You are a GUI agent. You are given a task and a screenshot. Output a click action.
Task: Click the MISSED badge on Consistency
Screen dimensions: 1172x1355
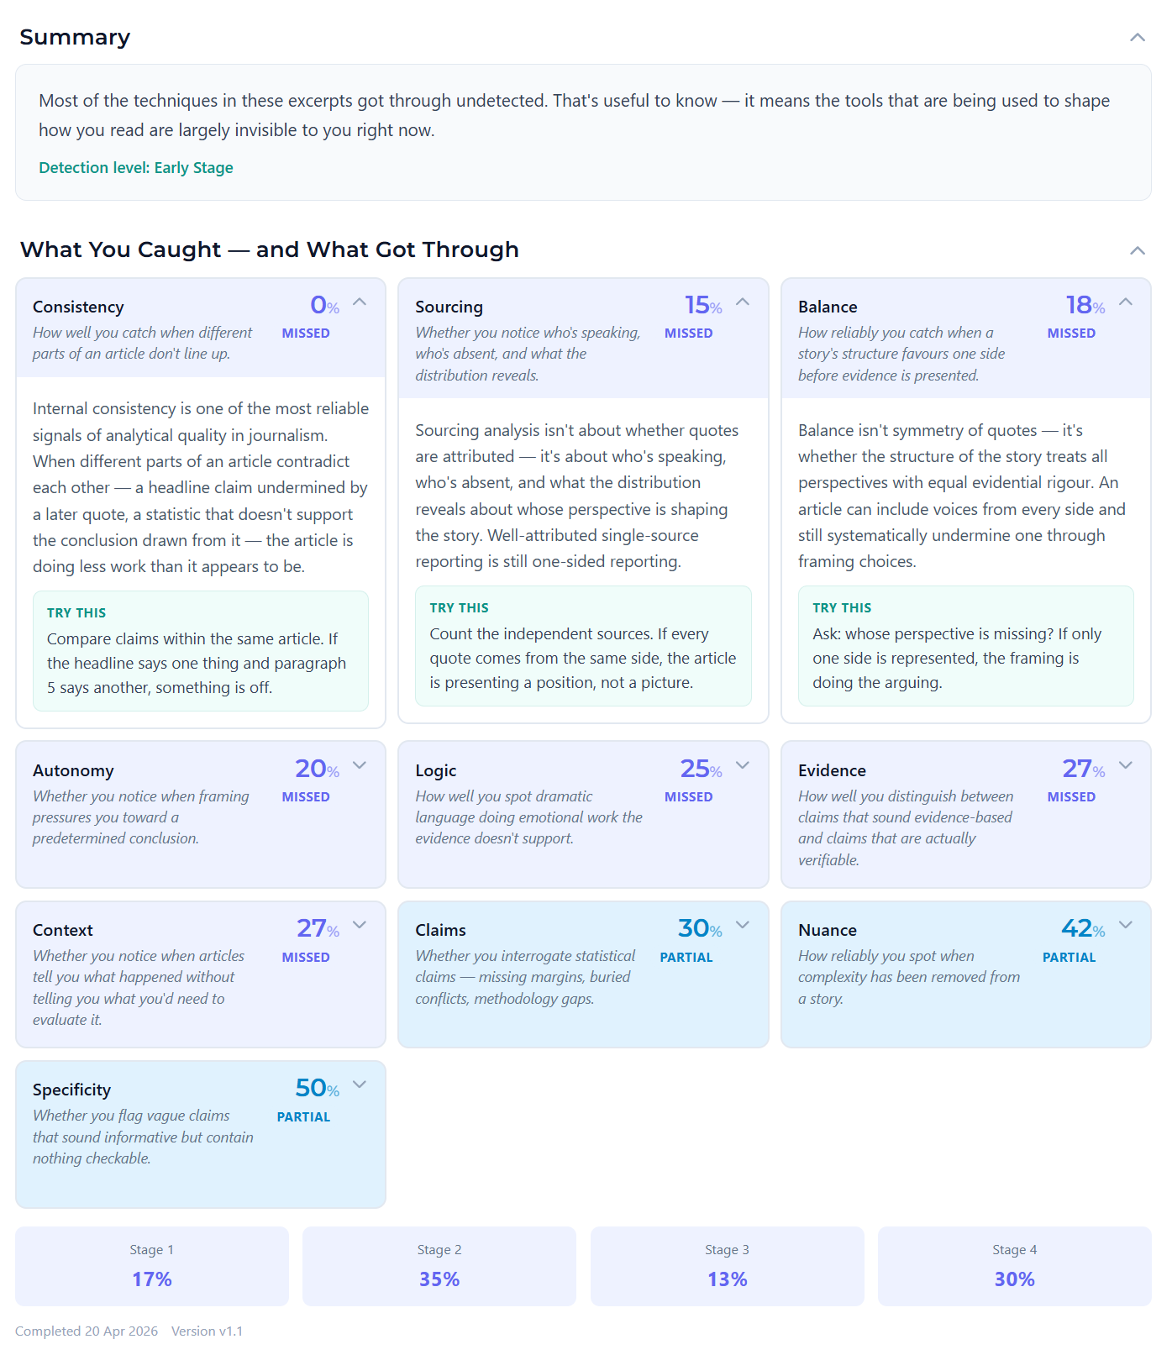click(x=306, y=333)
